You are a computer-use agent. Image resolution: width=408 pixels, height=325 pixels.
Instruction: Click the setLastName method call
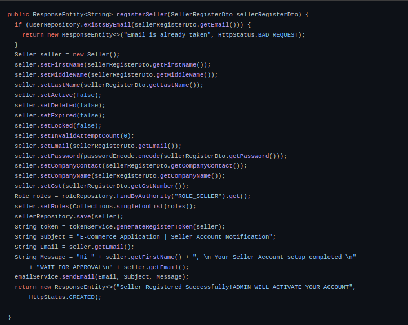60,85
